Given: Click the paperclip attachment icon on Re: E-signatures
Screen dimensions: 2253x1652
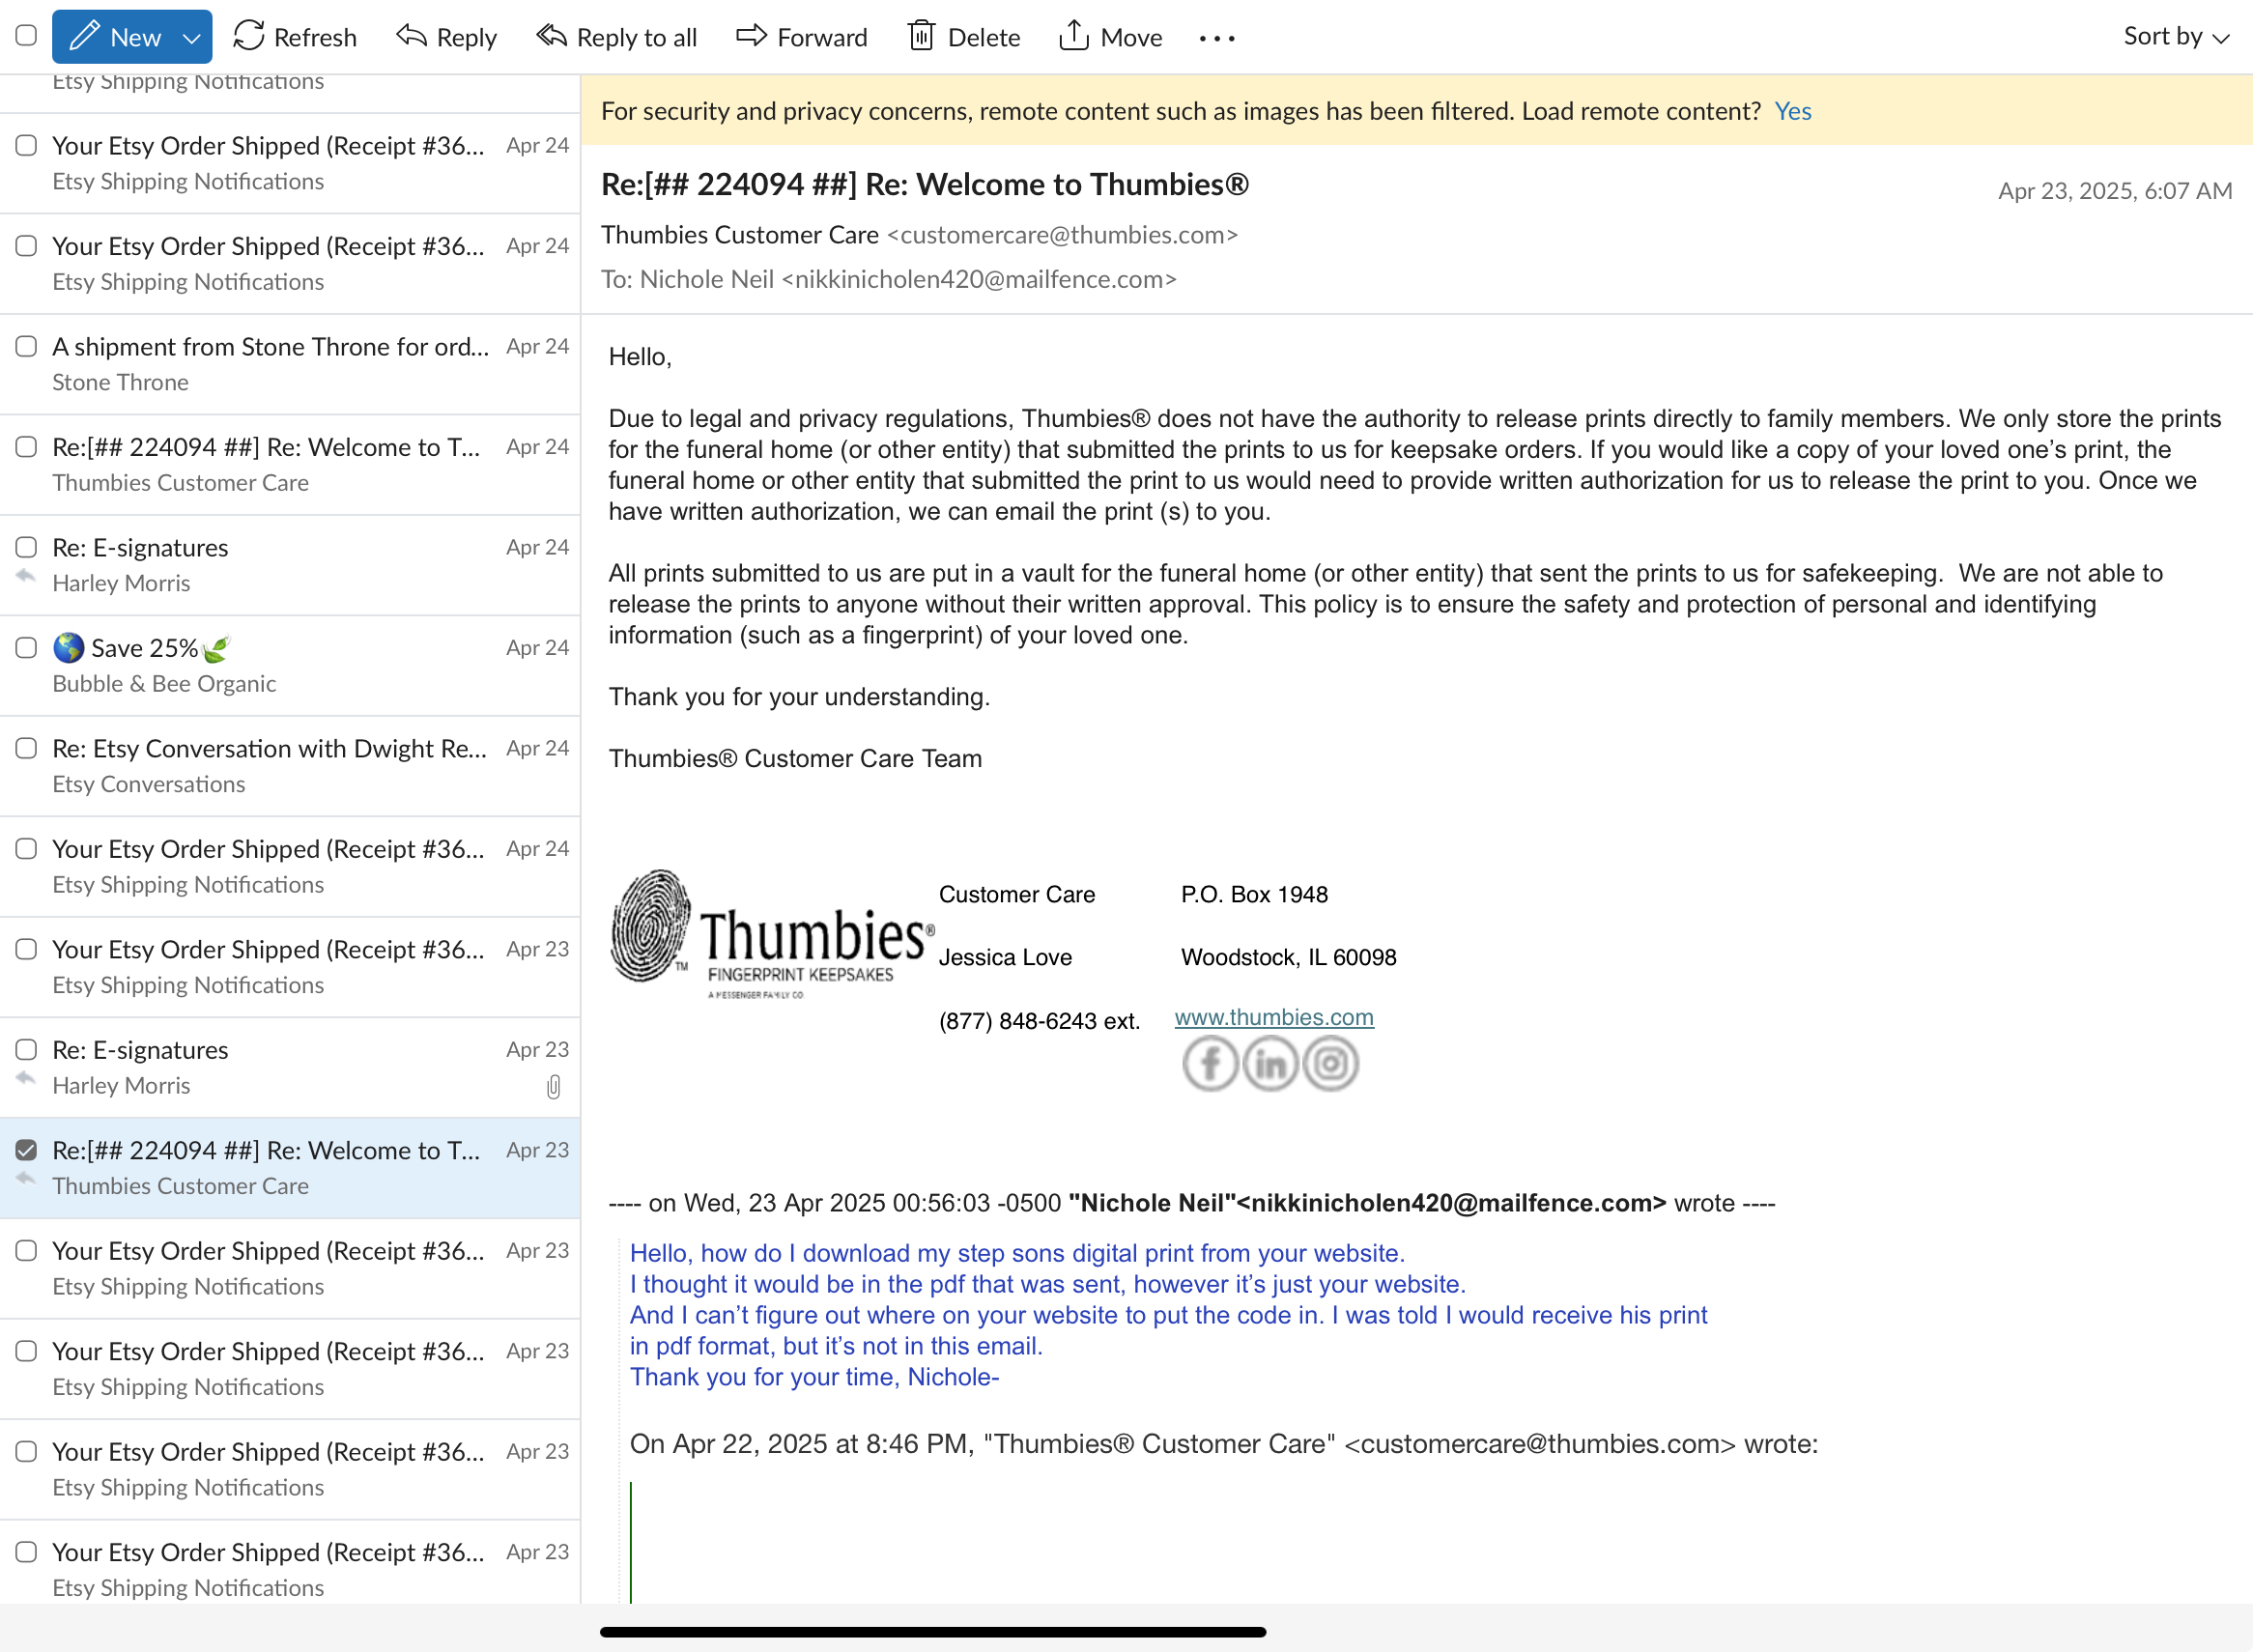Looking at the screenshot, I should [553, 1087].
